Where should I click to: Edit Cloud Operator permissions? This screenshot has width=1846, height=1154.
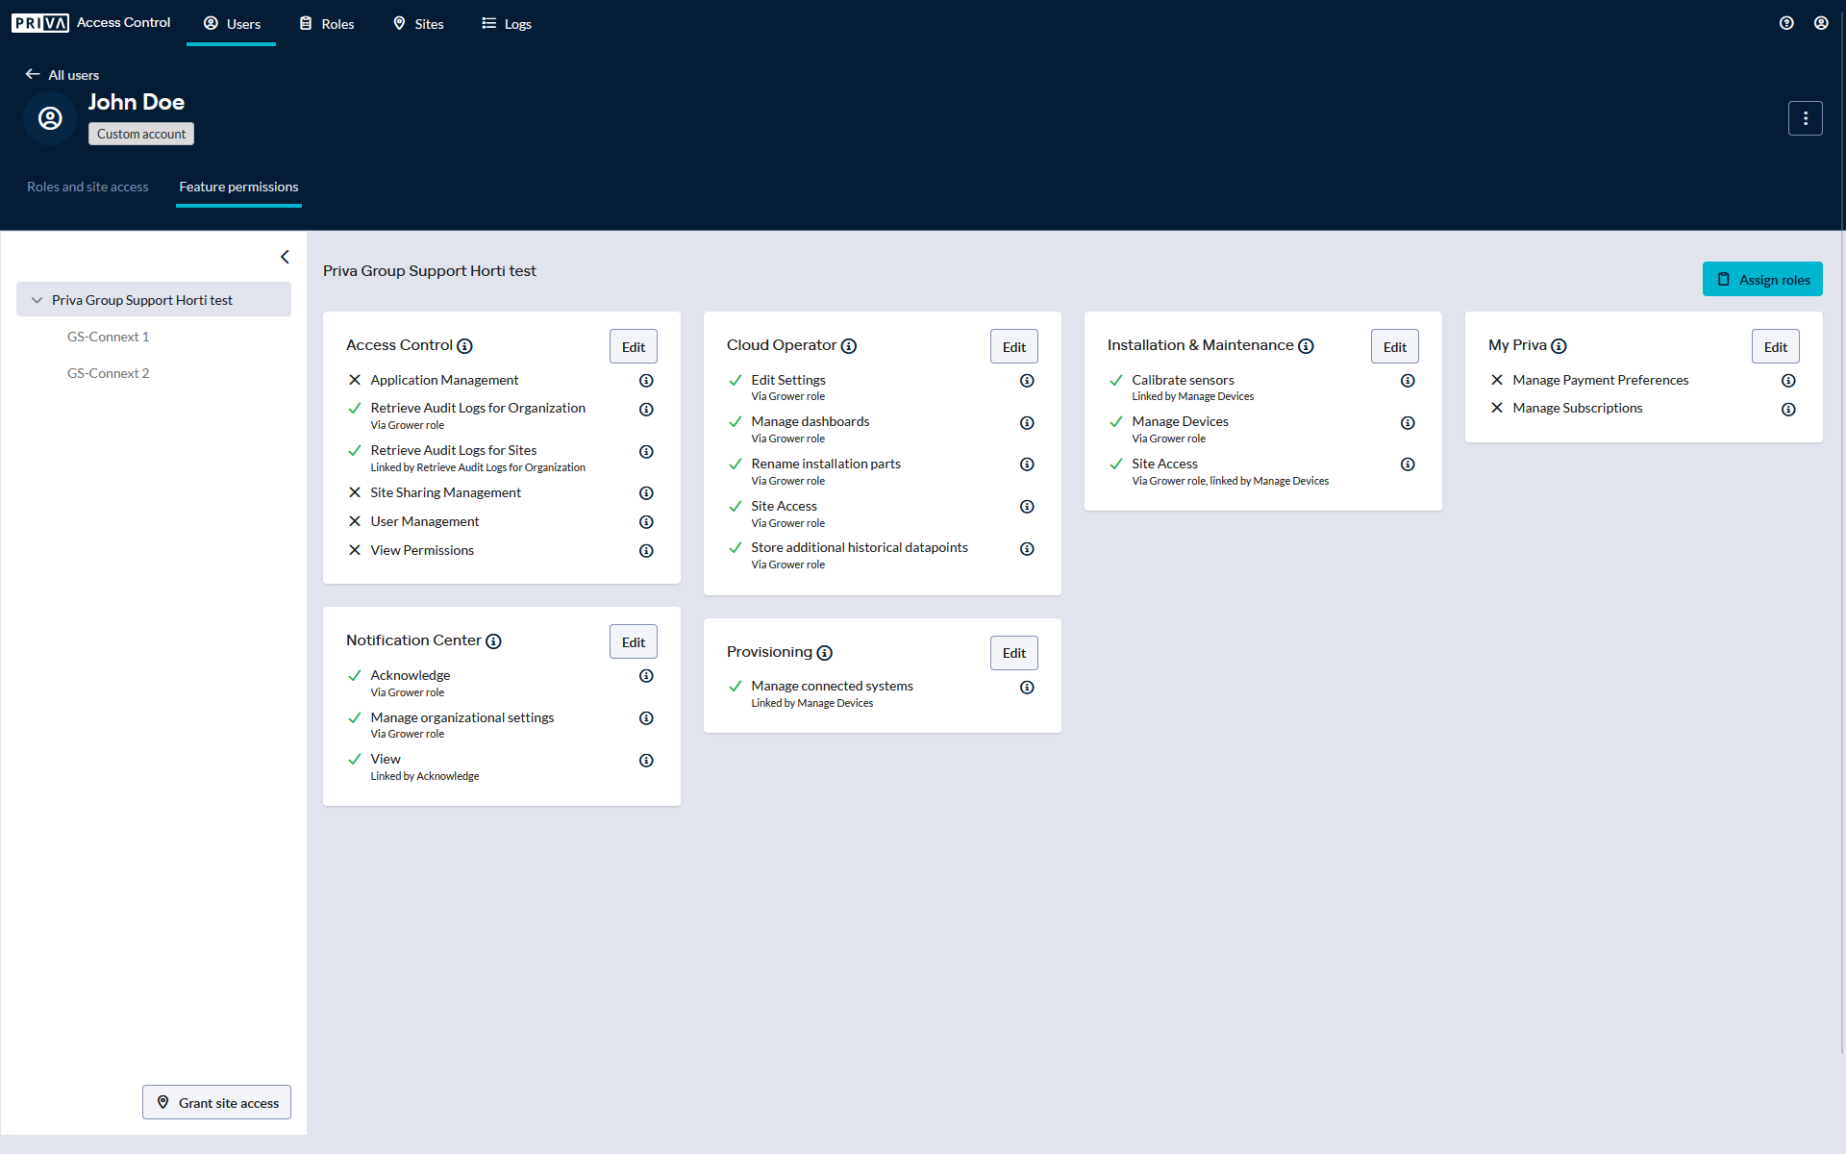(x=1014, y=347)
